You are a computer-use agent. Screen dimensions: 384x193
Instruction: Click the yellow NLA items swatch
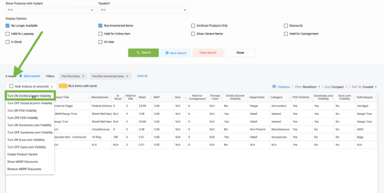pyautogui.click(x=63, y=86)
